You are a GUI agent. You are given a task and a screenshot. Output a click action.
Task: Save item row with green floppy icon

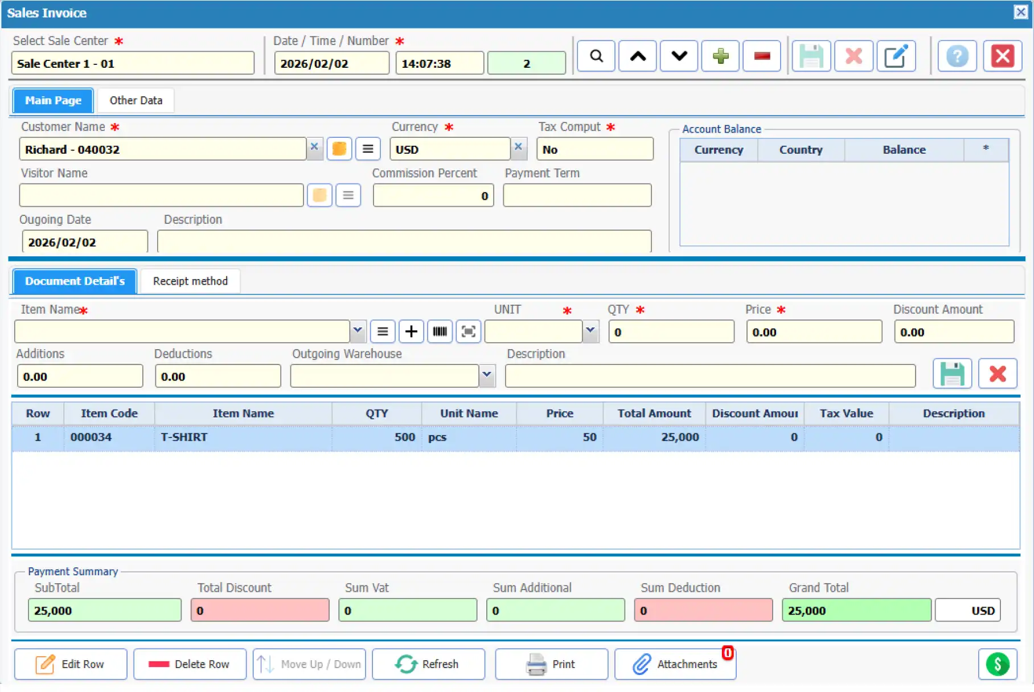click(x=951, y=374)
